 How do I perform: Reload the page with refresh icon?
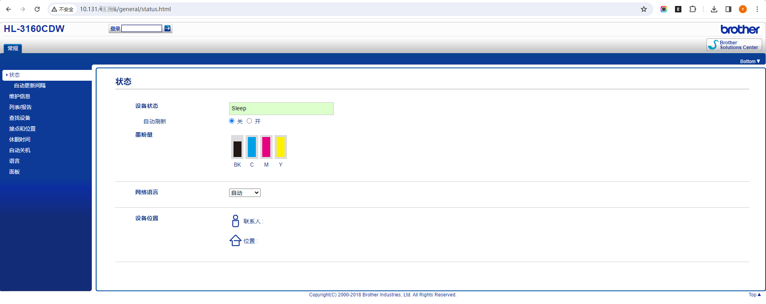[37, 9]
